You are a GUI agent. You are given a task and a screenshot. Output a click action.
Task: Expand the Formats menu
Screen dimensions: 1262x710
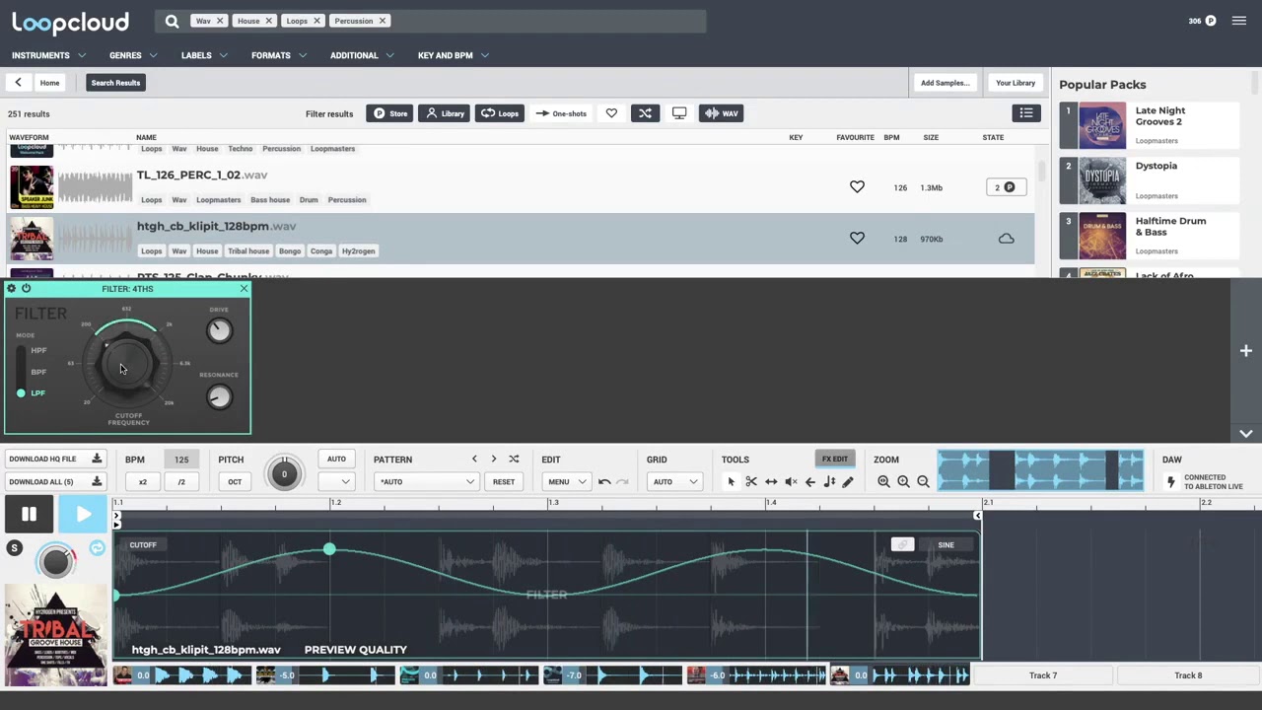point(279,55)
